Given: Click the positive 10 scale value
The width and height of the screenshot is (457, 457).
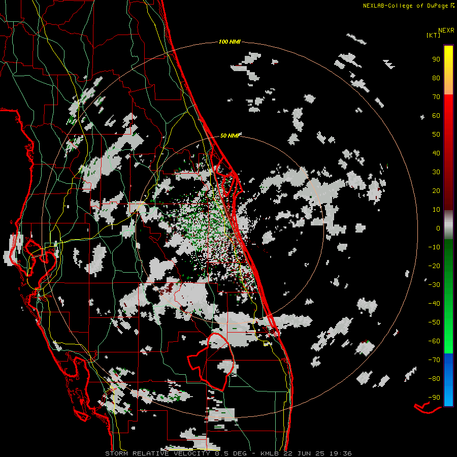Looking at the screenshot, I should [436, 210].
